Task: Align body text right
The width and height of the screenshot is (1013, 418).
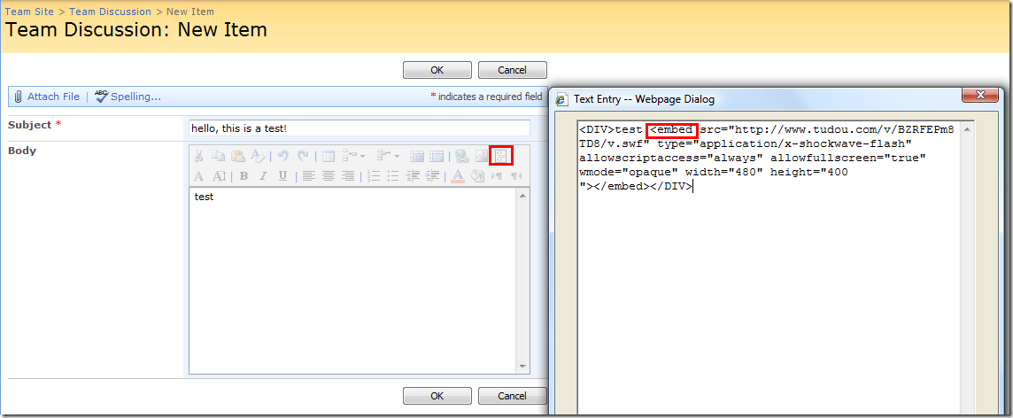Action: click(x=348, y=175)
